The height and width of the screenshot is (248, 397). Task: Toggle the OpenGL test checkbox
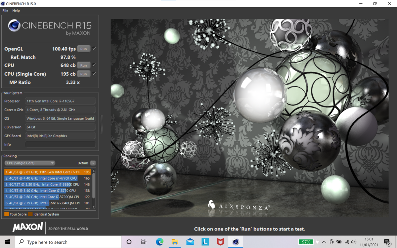pos(94,49)
